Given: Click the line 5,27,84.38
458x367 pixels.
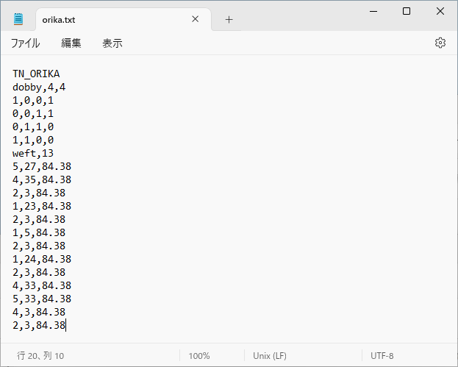Looking at the screenshot, I should coord(42,166).
